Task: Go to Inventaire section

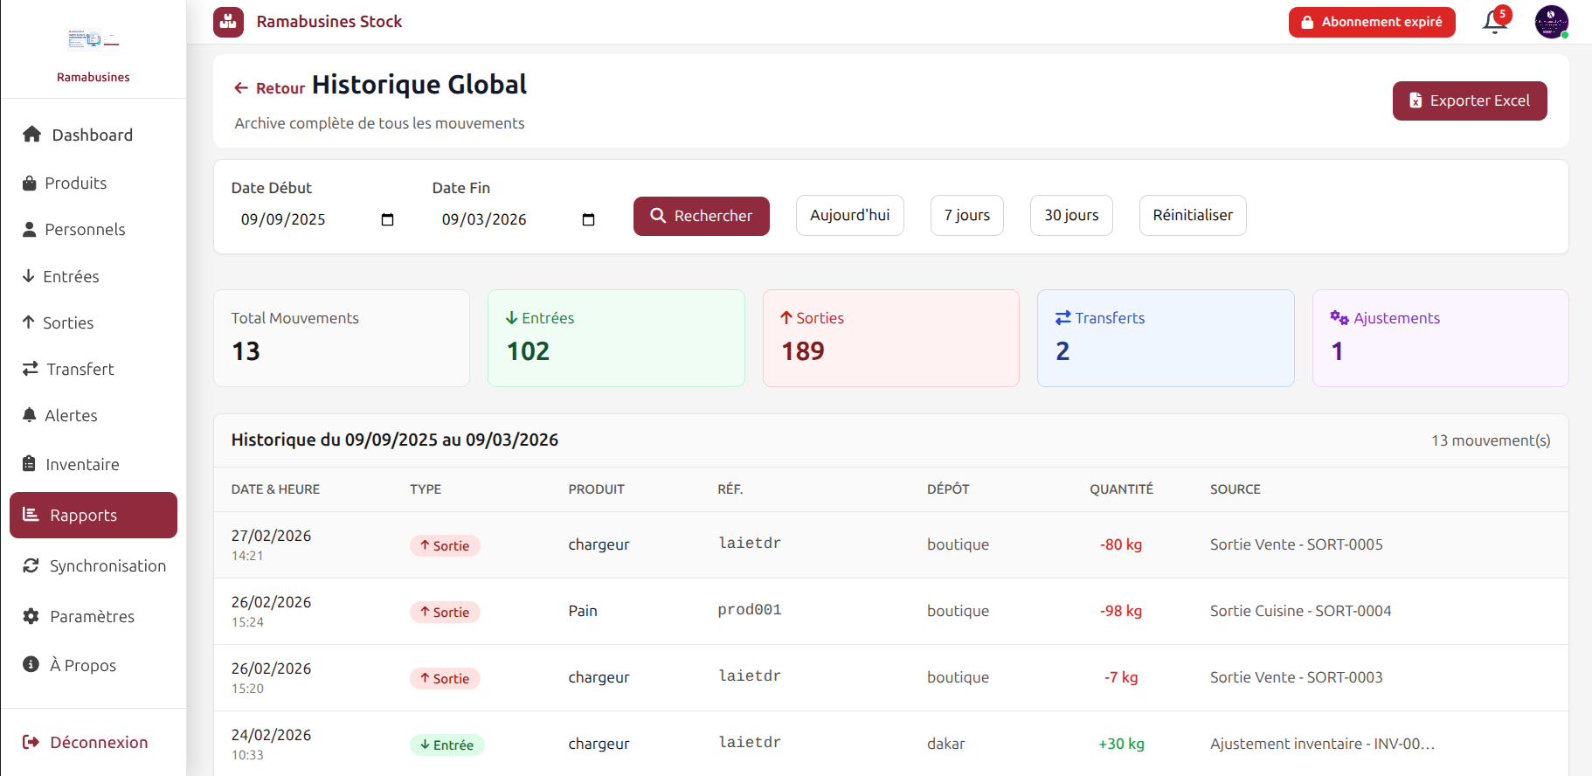Action: (x=82, y=464)
